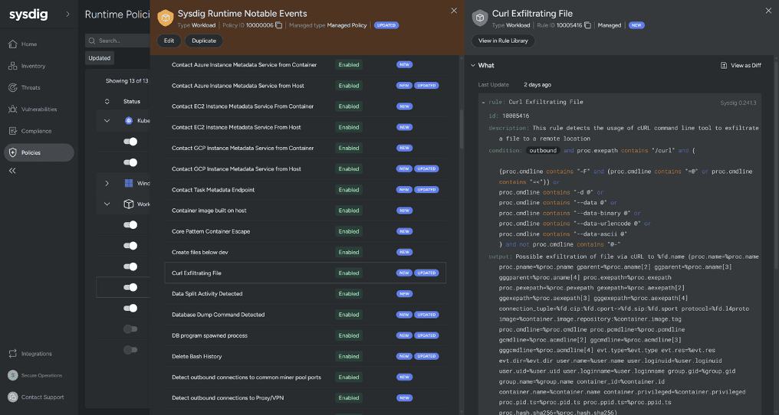Close the Sysdig Runtime Notable Events panel
Image resolution: width=779 pixels, height=415 pixels.
[x=454, y=11]
